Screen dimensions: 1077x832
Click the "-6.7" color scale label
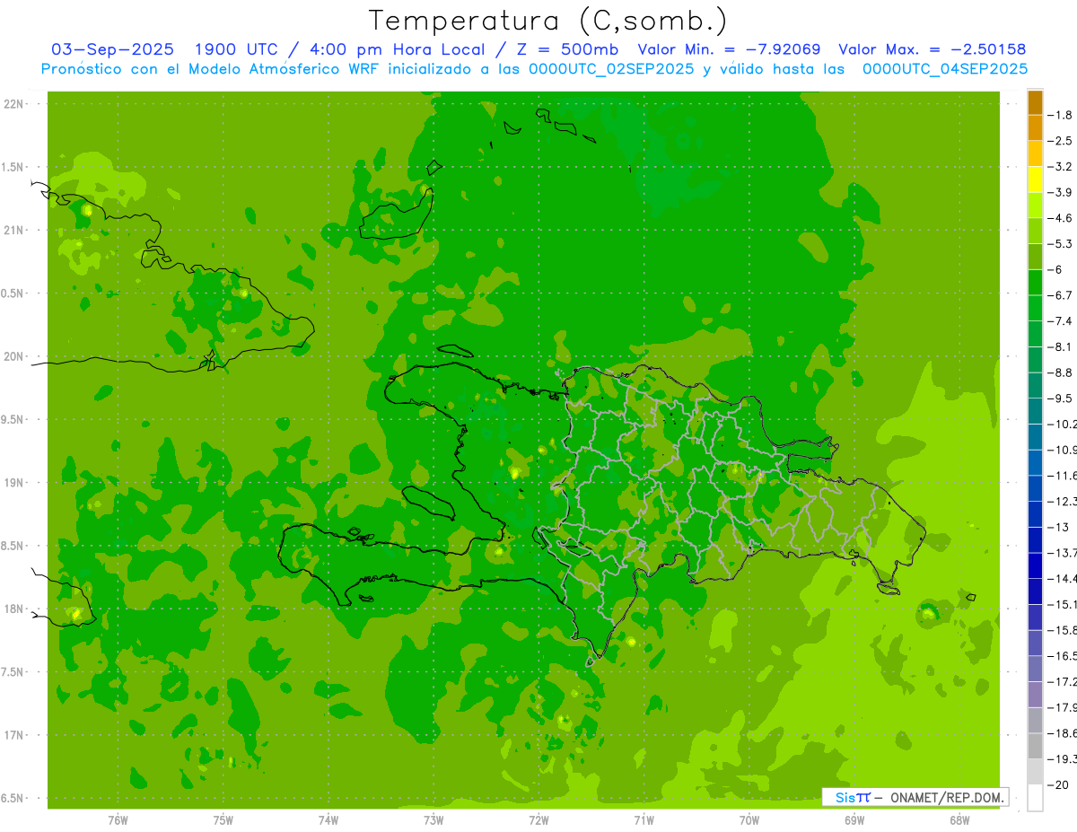coord(1062,295)
